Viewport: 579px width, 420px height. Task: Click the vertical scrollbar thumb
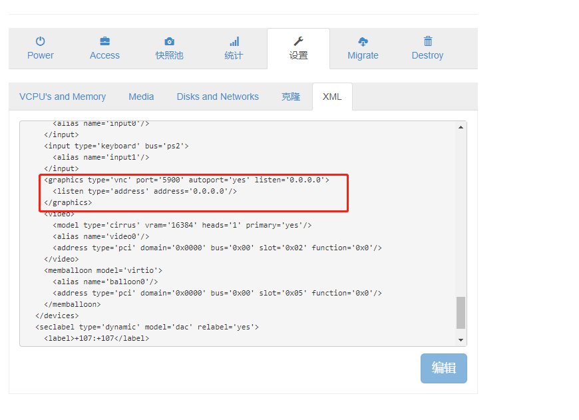461,313
